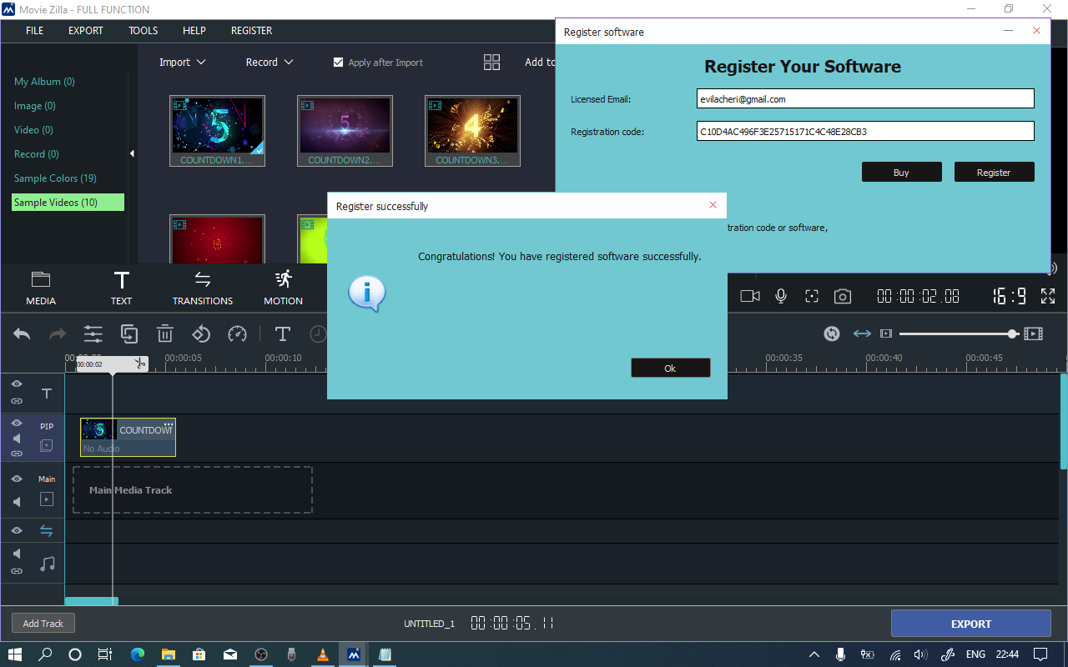Toggle visibility eye of the Main track
This screenshot has height=667, width=1068.
[x=17, y=479]
